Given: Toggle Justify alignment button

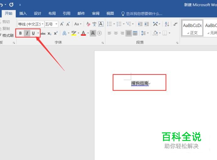Looking at the screenshot, I should tap(129, 33).
